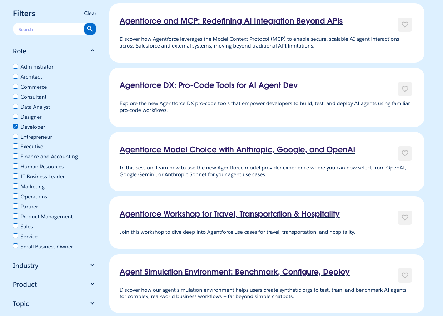Check the Commerce role checkbox

(x=15, y=86)
